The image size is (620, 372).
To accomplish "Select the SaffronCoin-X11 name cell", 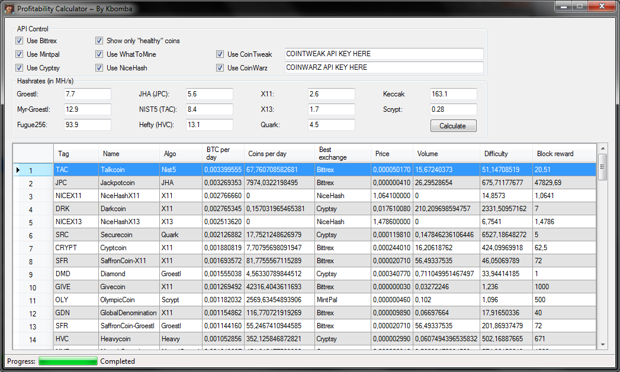I will [129, 261].
